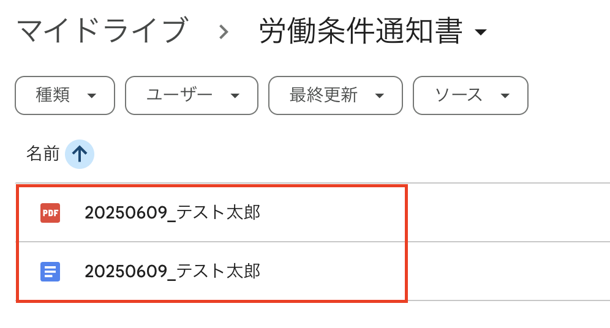Click the caret arrow inside the 種類 chip
610x328 pixels.
(x=92, y=95)
